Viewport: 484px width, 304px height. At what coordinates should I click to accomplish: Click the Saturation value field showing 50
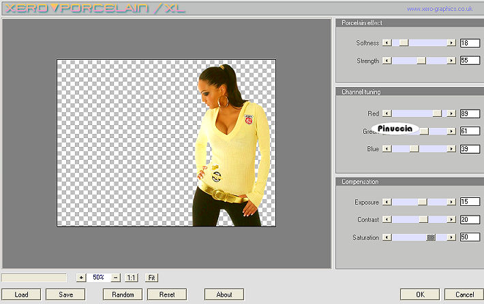470,237
